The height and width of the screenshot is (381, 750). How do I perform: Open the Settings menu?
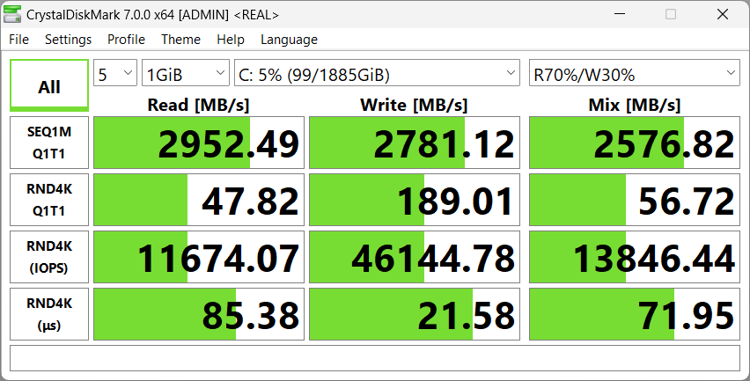click(x=68, y=40)
